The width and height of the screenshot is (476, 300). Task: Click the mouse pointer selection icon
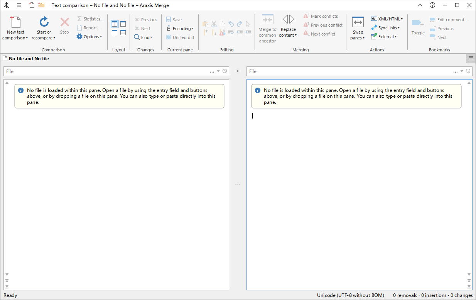click(x=248, y=24)
